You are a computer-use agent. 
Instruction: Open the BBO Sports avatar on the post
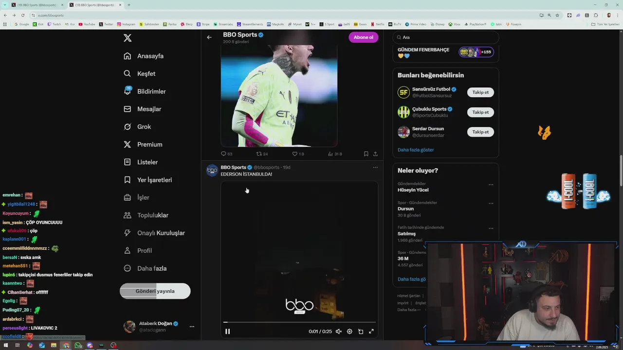[x=212, y=170]
